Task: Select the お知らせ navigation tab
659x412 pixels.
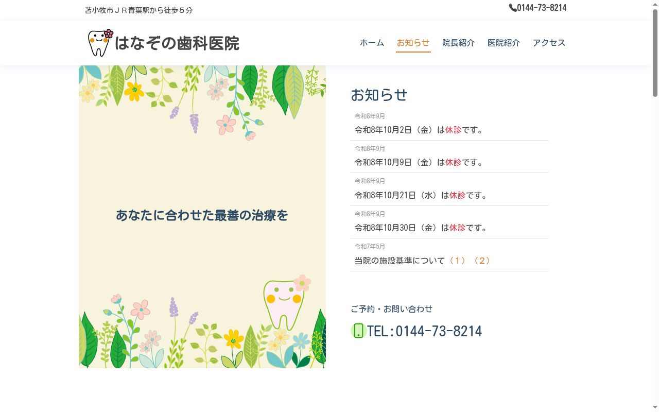Action: (x=413, y=43)
